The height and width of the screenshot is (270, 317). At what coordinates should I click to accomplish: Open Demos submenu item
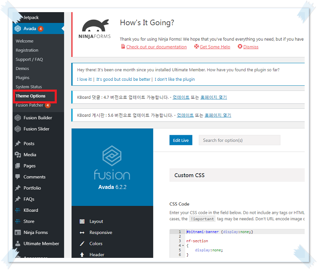click(x=22, y=69)
